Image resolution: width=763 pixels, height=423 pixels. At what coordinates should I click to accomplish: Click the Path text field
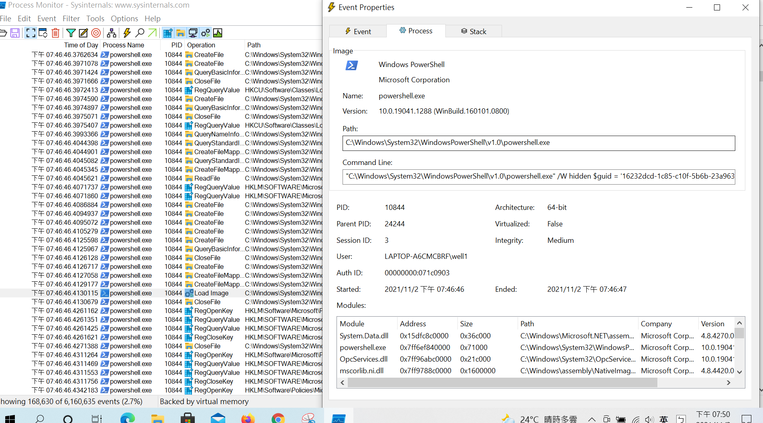539,143
